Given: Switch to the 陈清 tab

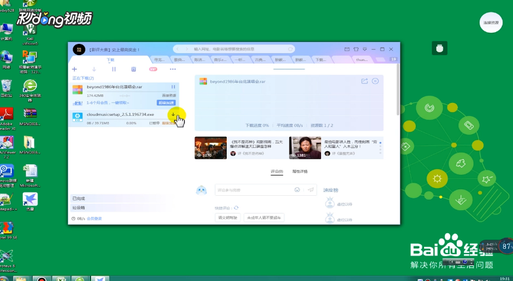Looking at the screenshot, I should (x=200, y=60).
